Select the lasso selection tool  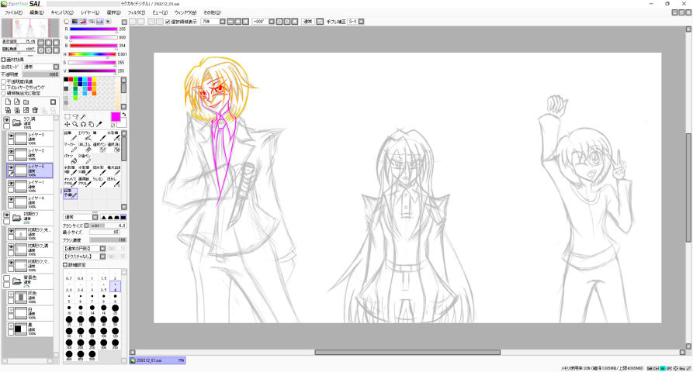pyautogui.click(x=75, y=117)
